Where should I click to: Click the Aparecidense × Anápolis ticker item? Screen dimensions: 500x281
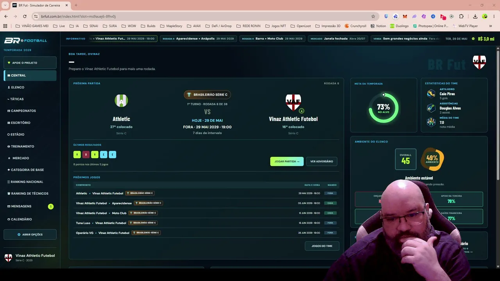(198, 39)
